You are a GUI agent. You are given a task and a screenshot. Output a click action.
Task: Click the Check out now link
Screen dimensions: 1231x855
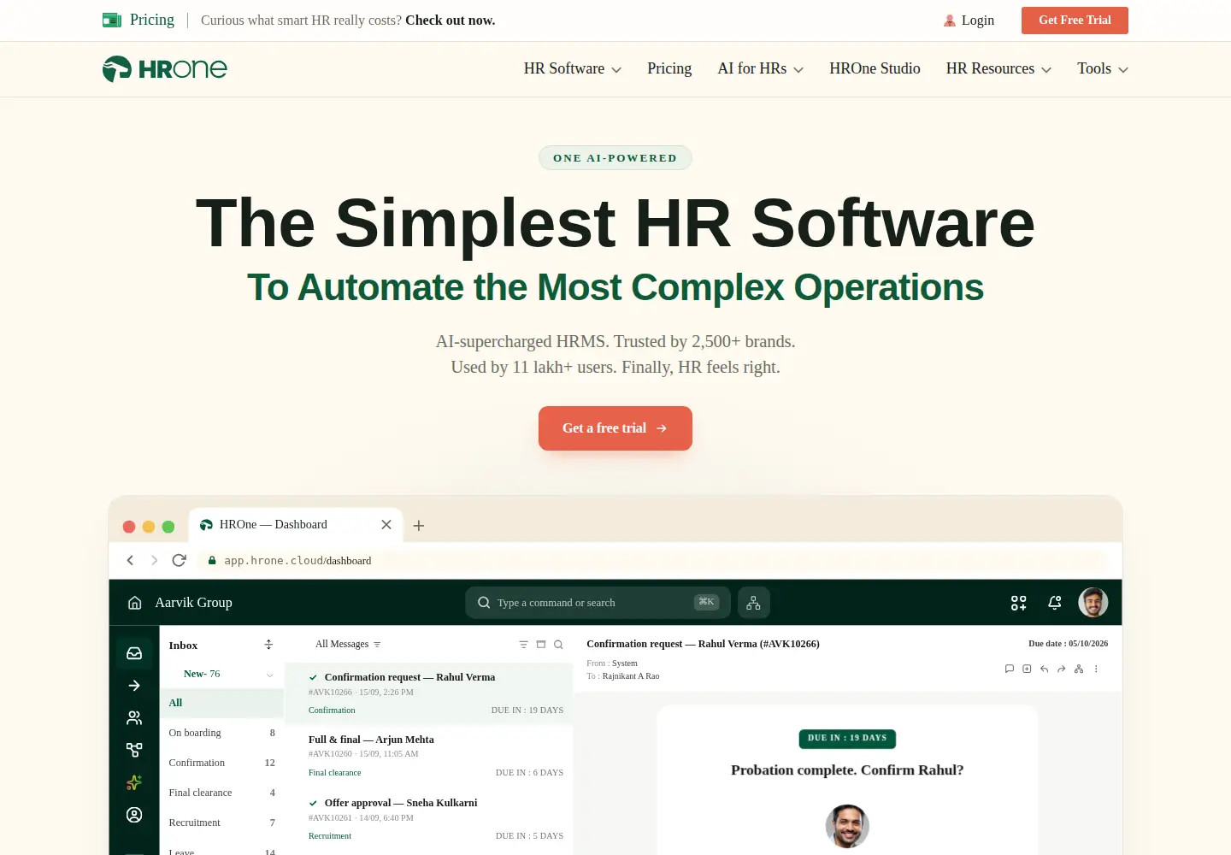tap(451, 21)
